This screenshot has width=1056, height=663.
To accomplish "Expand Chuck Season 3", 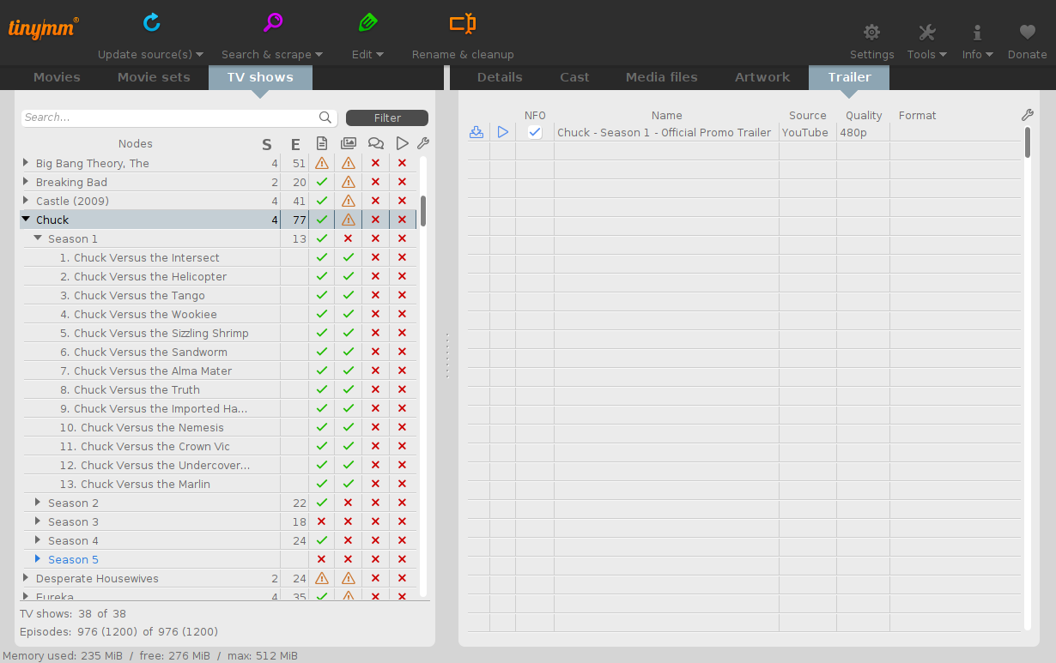I will tap(38, 521).
